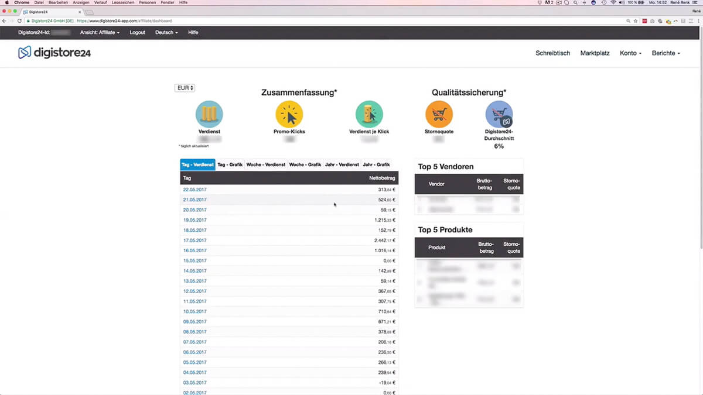Open the 17.05.2017 day entry

pos(195,241)
